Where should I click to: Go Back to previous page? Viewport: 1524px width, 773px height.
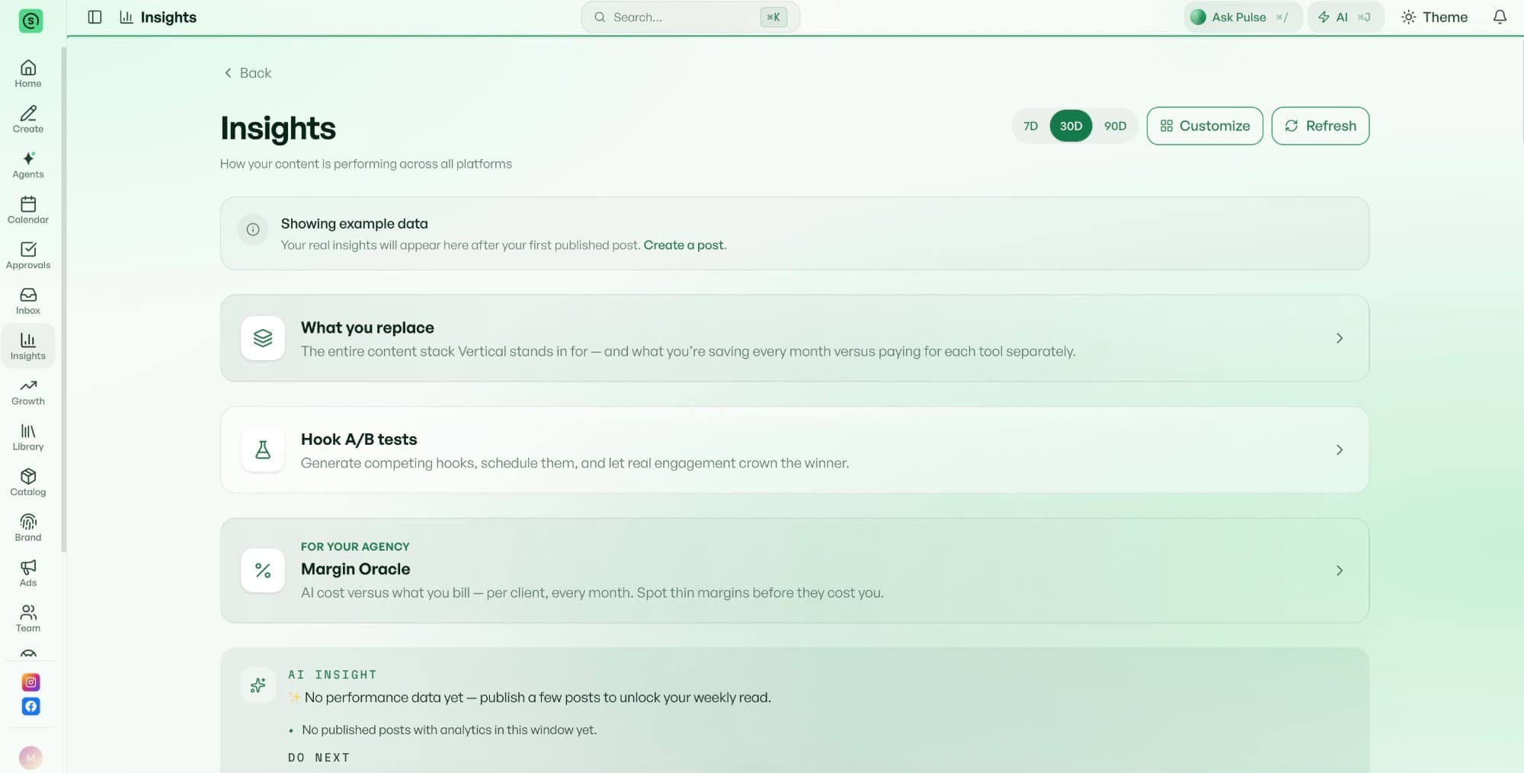[248, 73]
